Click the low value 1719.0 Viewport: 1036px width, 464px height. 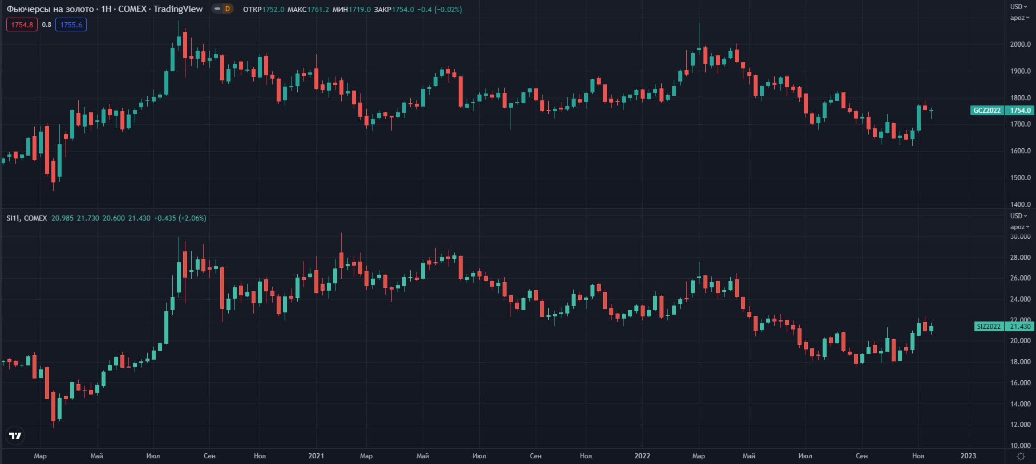pyautogui.click(x=360, y=10)
